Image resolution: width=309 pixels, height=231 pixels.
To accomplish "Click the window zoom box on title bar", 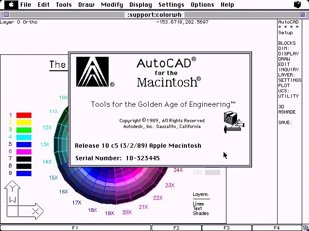I will (x=302, y=15).
